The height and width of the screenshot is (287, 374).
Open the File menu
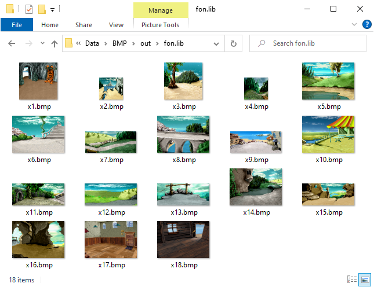point(17,25)
